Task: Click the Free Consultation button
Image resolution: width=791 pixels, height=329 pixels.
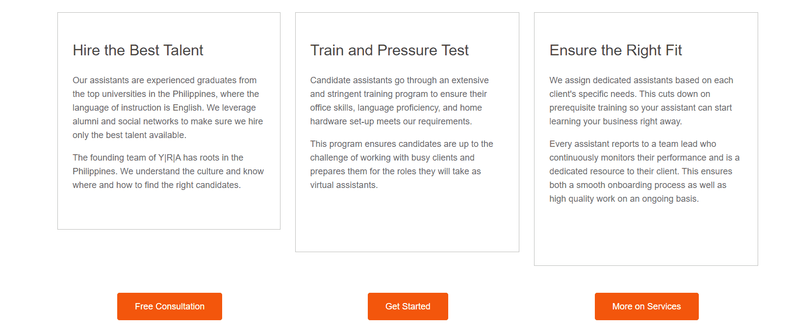Action: [170, 306]
